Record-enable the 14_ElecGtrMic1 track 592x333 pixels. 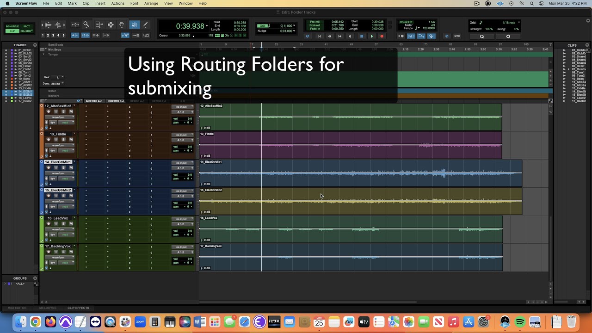pos(48,167)
